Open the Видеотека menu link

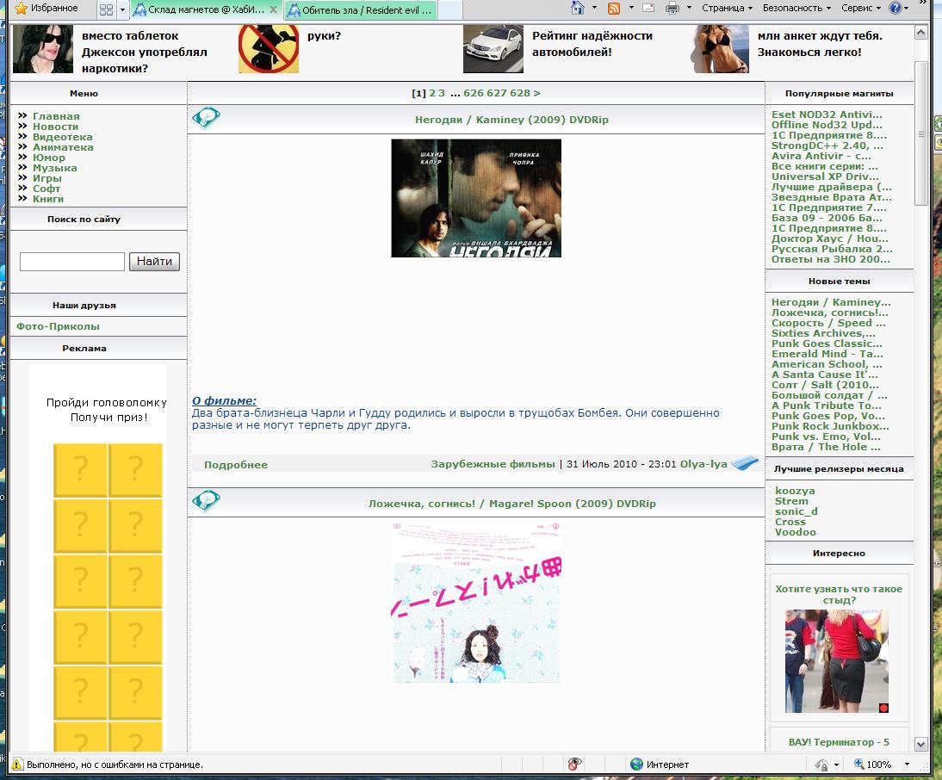63,137
